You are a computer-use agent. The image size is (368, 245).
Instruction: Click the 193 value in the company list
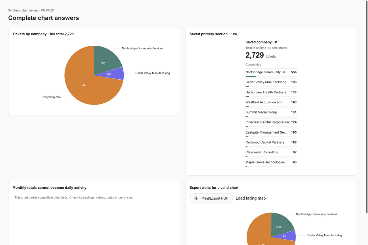(x=294, y=82)
